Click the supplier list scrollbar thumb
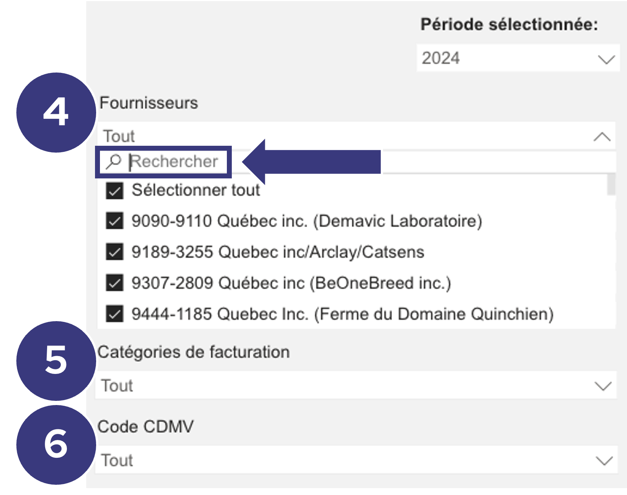This screenshot has width=627, height=495. (x=611, y=184)
